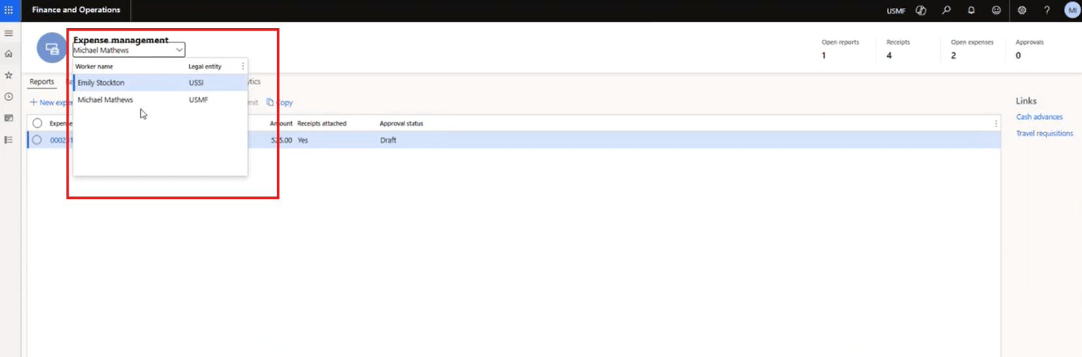Open grid options at the table's right edge
This screenshot has width=1082, height=357.
pos(996,123)
